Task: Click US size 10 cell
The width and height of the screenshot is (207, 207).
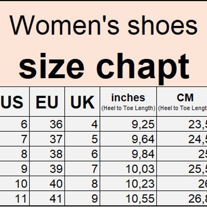Action: [14, 183]
